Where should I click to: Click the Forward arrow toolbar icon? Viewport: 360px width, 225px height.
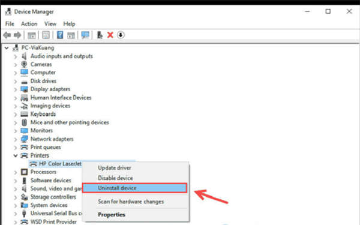pos(17,35)
